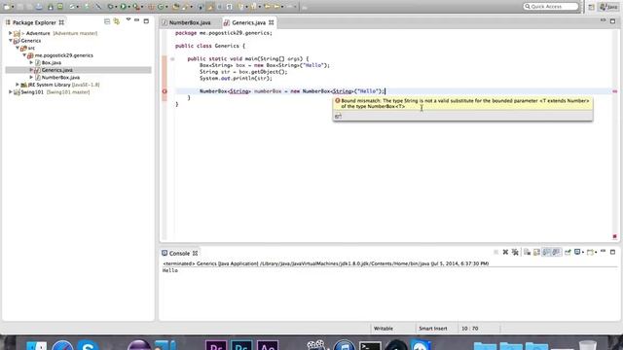Click the New file wizard toolbar icon
Viewport: 623px width, 350px height.
click(7, 7)
